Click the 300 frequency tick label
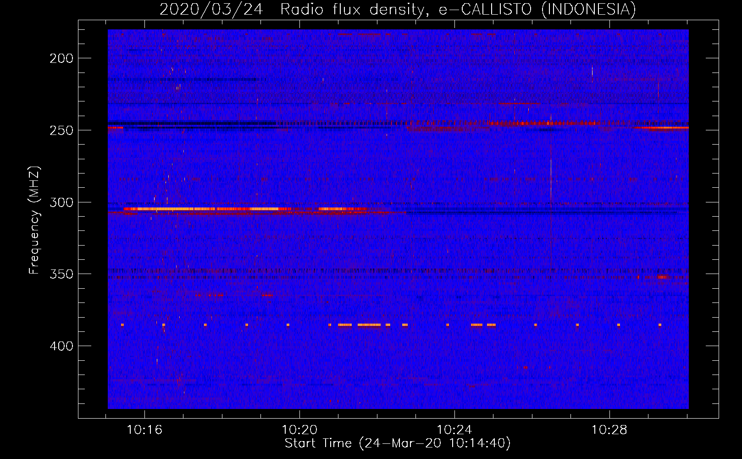Image resolution: width=742 pixels, height=459 pixels. pyautogui.click(x=61, y=202)
